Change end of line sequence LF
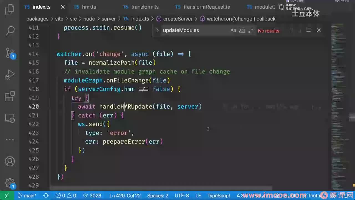The image size is (355, 200). pos(198,196)
